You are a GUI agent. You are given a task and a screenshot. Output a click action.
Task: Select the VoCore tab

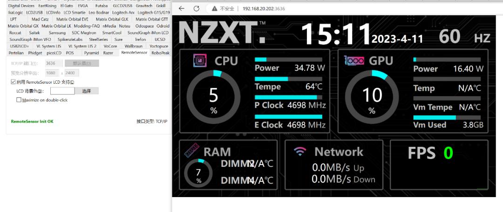tap(110, 46)
